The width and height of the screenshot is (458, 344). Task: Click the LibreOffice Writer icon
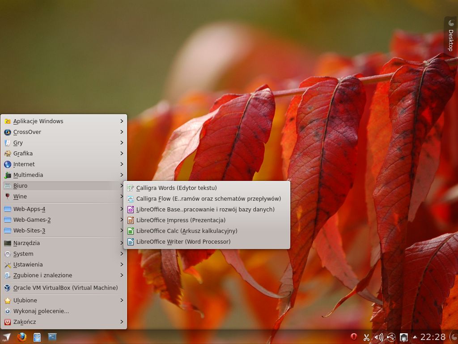pyautogui.click(x=131, y=241)
